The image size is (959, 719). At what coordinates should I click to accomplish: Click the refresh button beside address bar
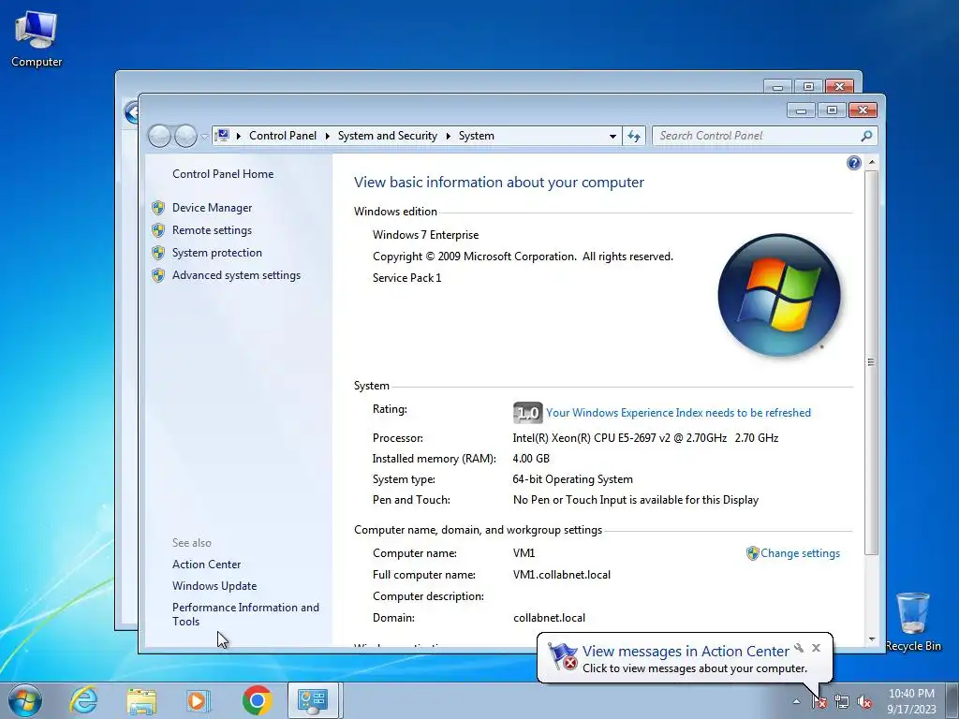coord(634,136)
